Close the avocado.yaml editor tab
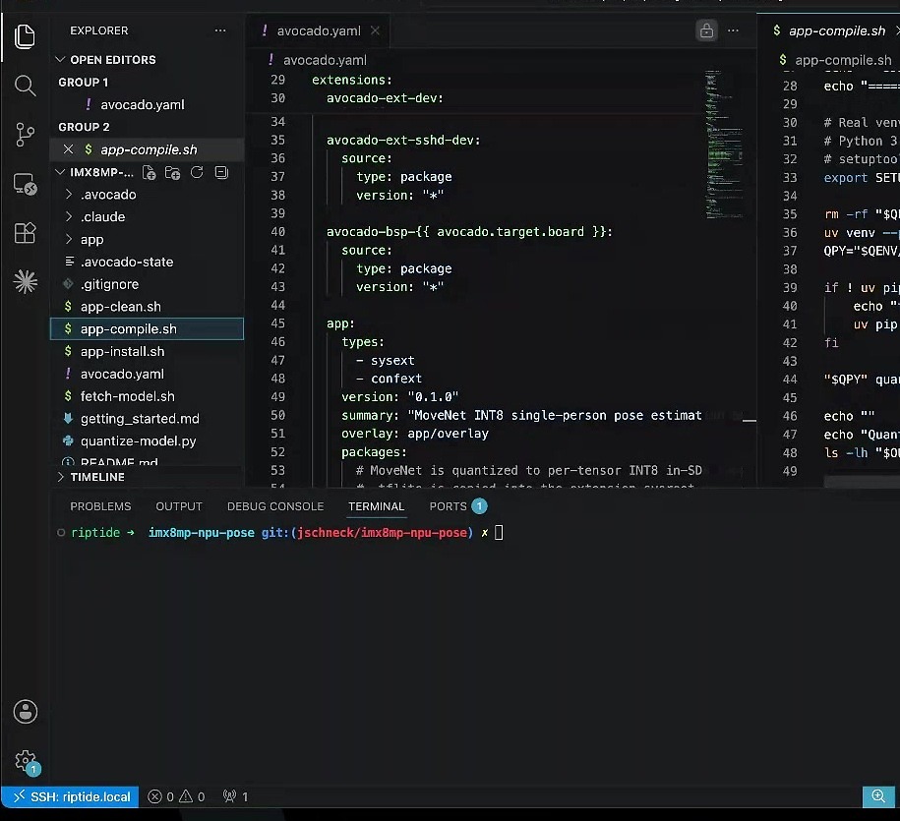900x821 pixels. 375,30
